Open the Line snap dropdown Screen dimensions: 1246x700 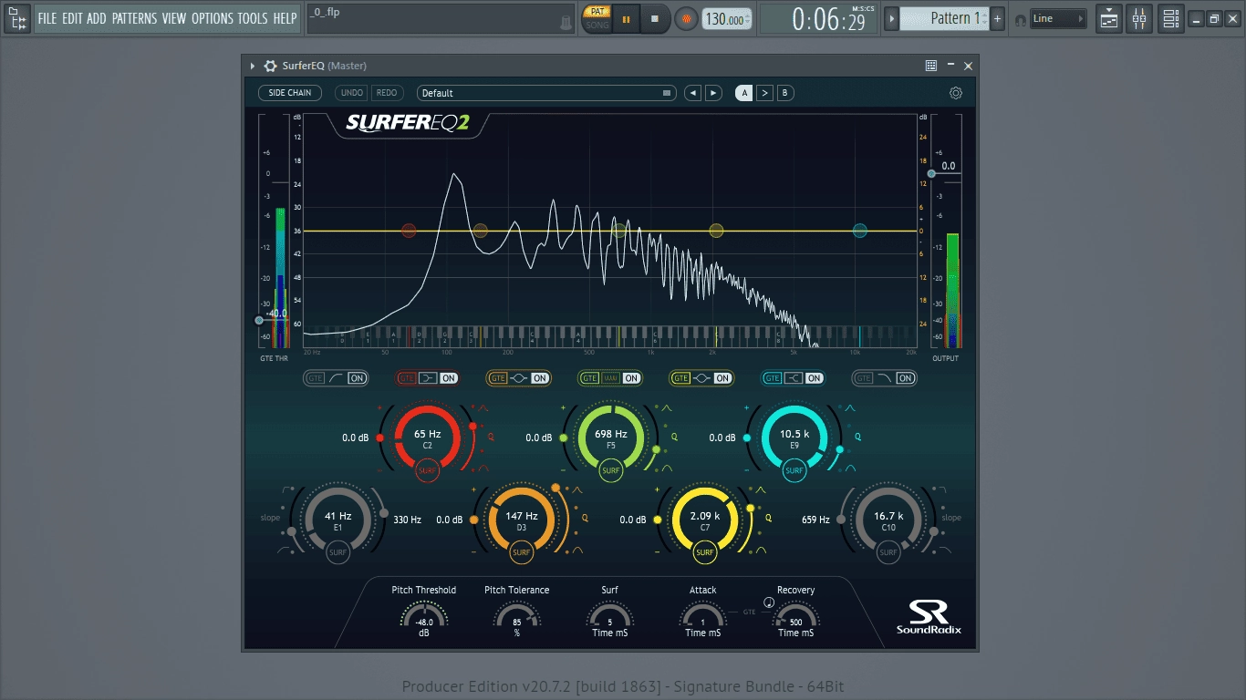pyautogui.click(x=1058, y=18)
